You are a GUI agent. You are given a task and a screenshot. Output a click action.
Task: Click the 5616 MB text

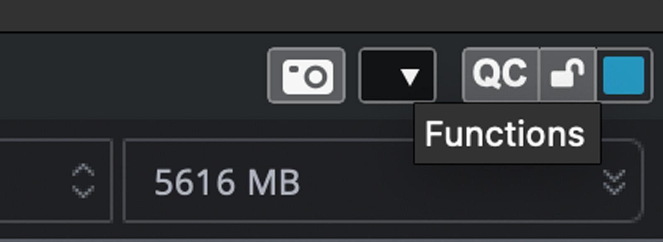coord(227,182)
